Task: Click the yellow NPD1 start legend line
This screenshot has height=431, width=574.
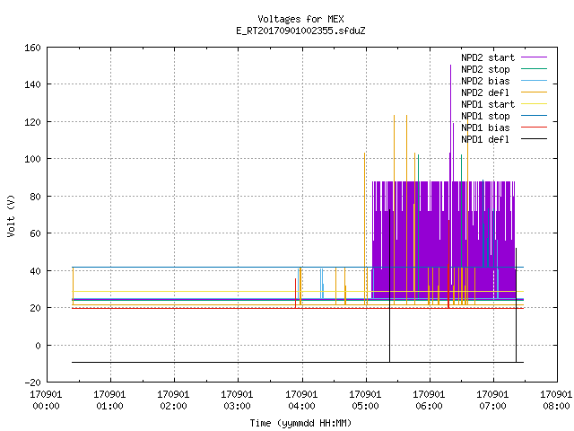Action: pyautogui.click(x=535, y=104)
